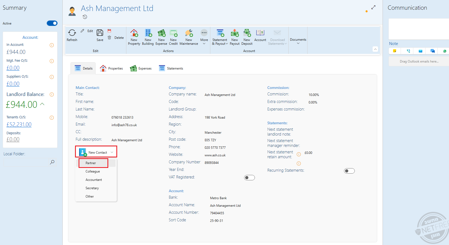This screenshot has width=449, height=245.
Task: Create a New Expense
Action: [x=161, y=37]
